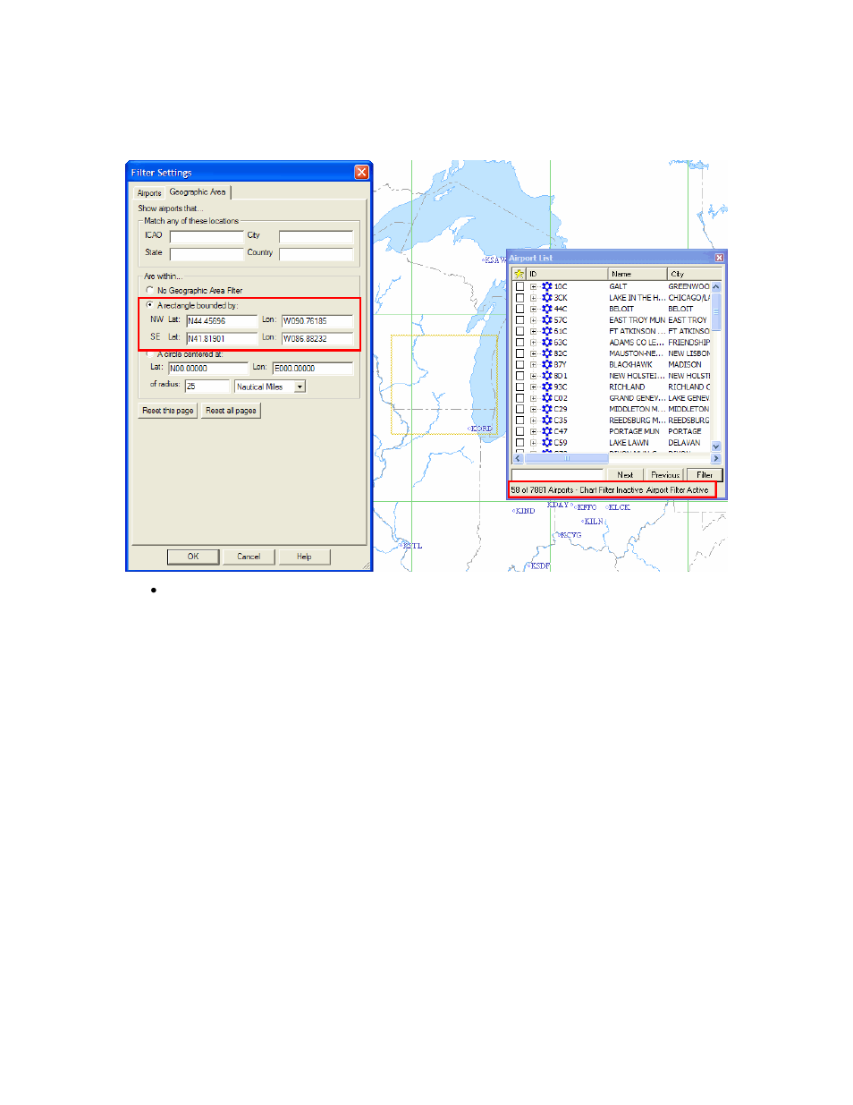
Task: Open the Nautical Miles units dropdown
Action: pyautogui.click(x=300, y=387)
